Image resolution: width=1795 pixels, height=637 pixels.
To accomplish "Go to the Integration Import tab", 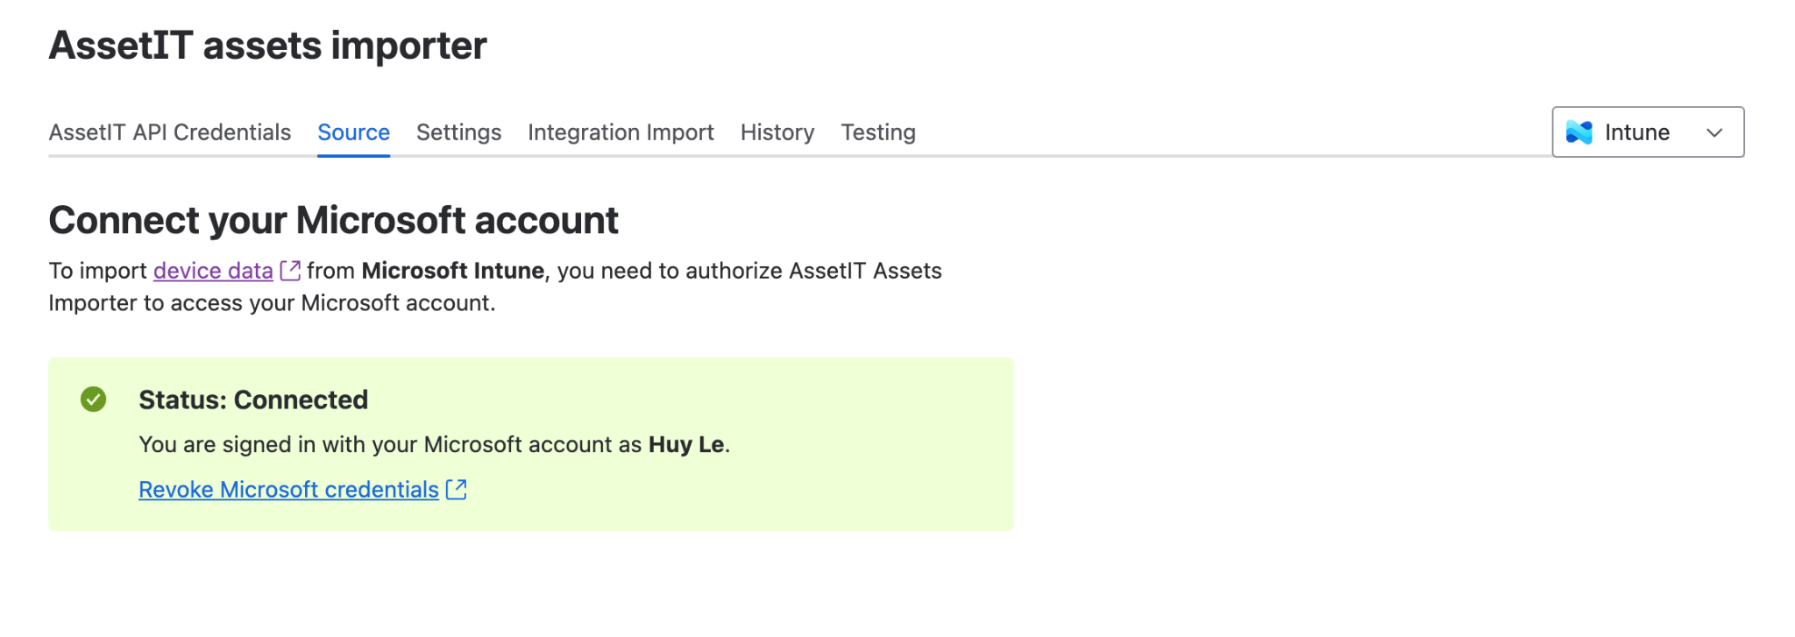I will point(621,132).
